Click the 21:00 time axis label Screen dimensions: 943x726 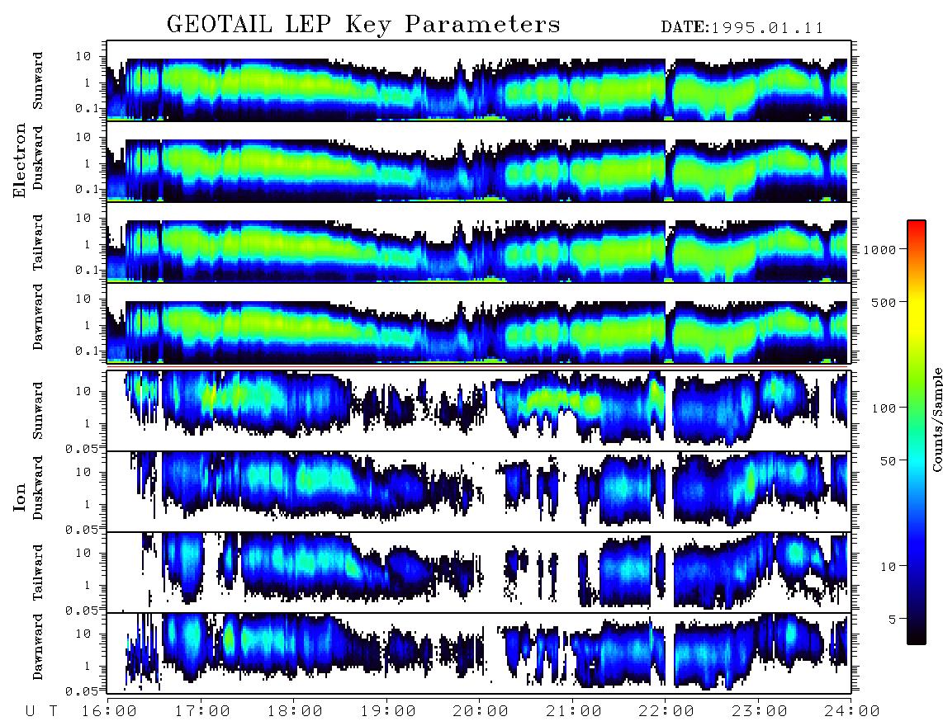(574, 711)
